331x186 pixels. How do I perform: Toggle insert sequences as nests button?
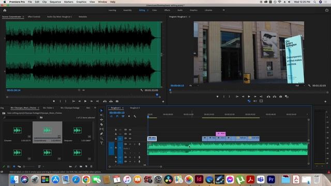[111, 116]
